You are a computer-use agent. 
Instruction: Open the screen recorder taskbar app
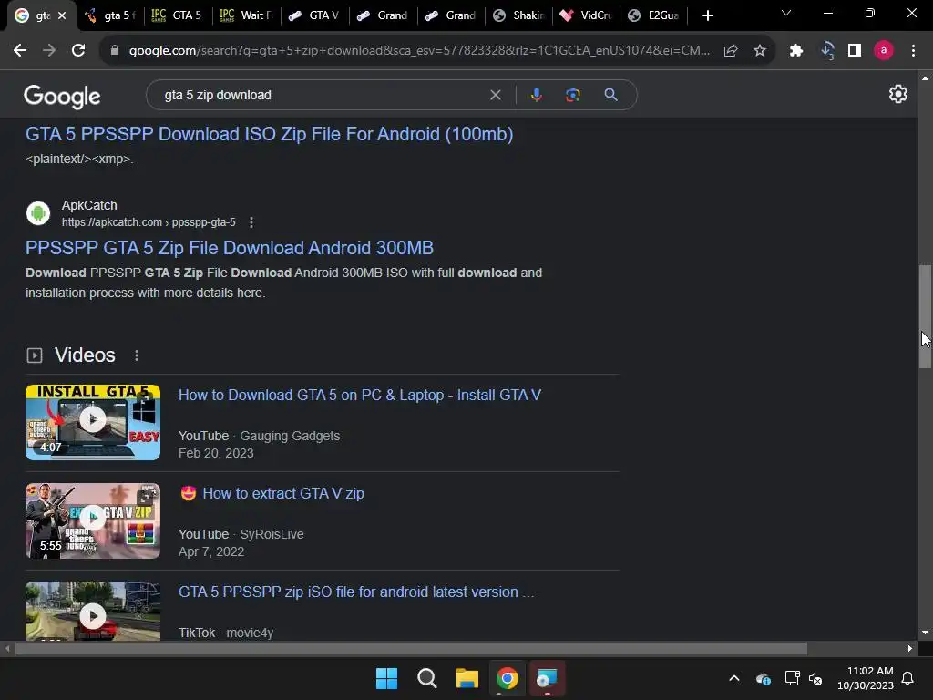(547, 678)
